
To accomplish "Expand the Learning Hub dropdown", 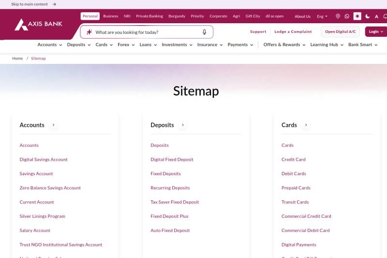I will click(327, 45).
